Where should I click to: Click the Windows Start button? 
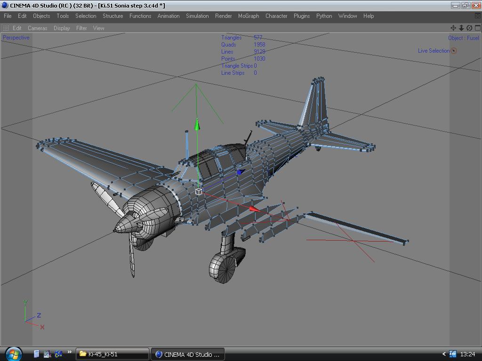point(13,353)
